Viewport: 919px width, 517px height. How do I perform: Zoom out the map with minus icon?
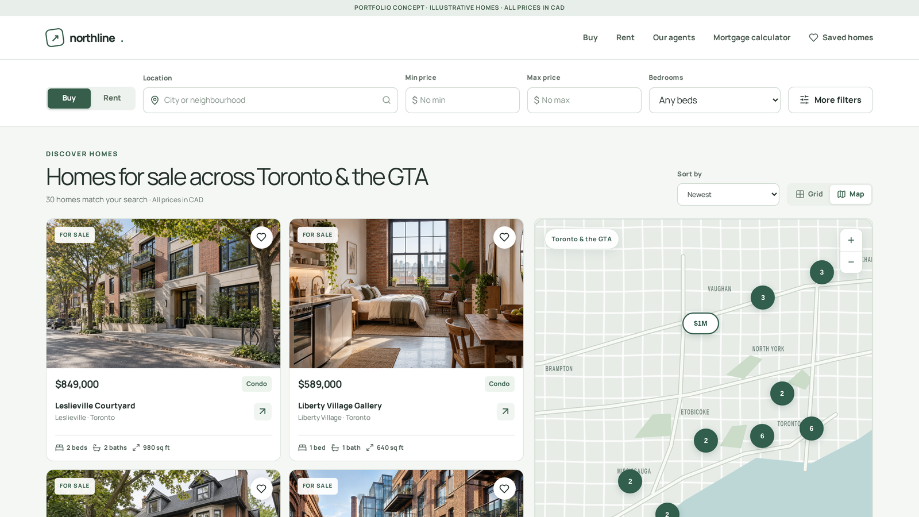tap(851, 262)
